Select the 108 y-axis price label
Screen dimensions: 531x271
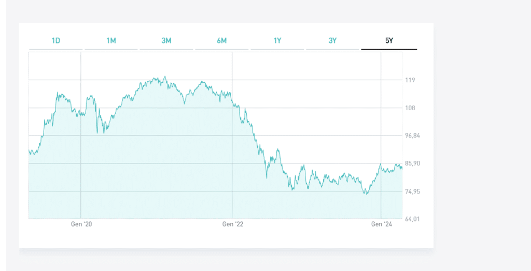(x=410, y=108)
